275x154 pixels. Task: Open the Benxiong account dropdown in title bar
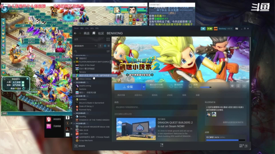(x=225, y=29)
